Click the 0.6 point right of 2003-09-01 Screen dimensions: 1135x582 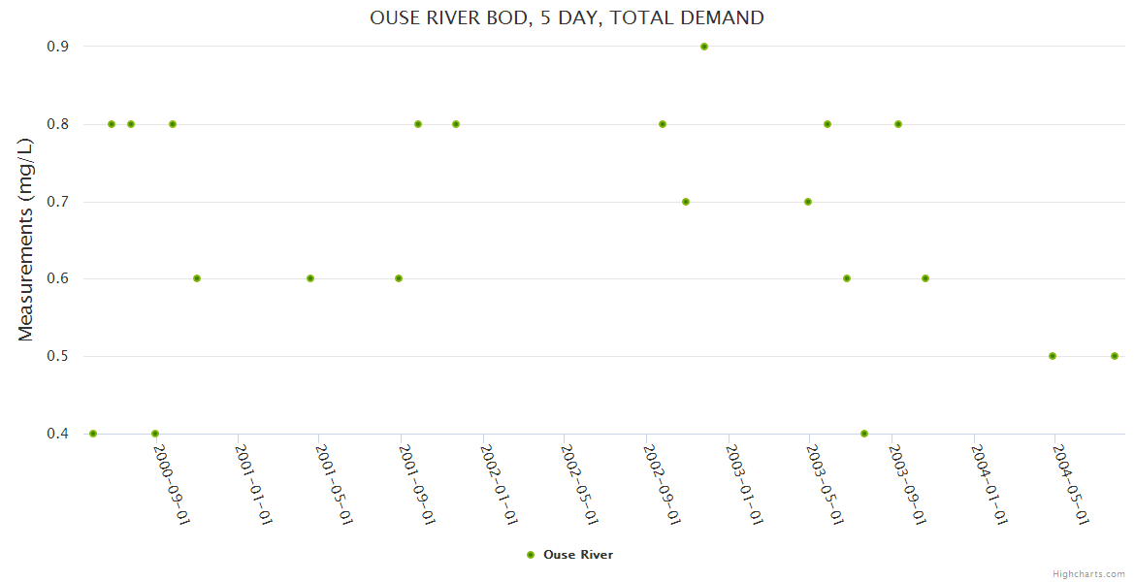click(x=925, y=278)
